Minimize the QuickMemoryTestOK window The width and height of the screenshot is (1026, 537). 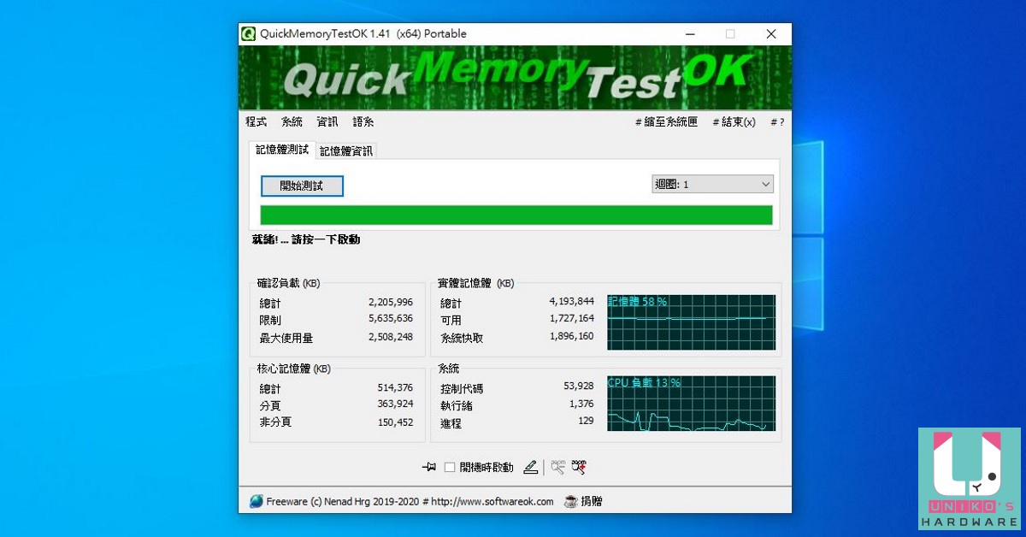689,34
